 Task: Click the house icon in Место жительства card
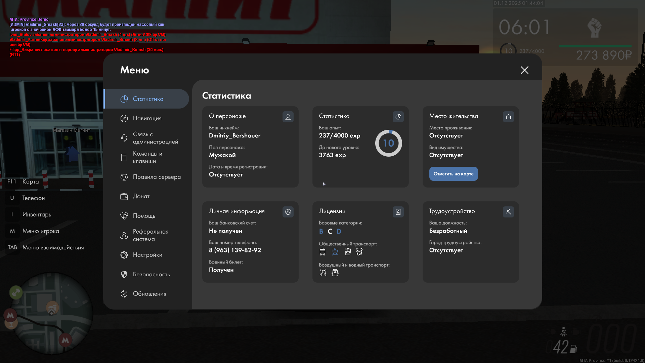point(508,117)
